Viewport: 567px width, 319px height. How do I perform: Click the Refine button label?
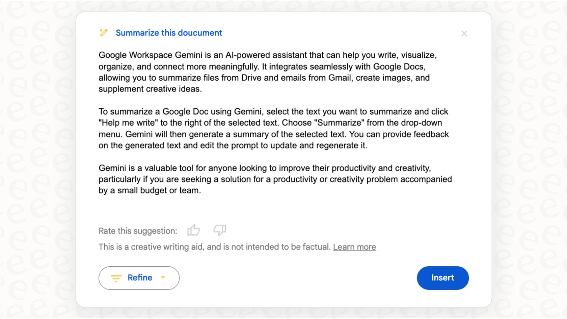(x=140, y=277)
